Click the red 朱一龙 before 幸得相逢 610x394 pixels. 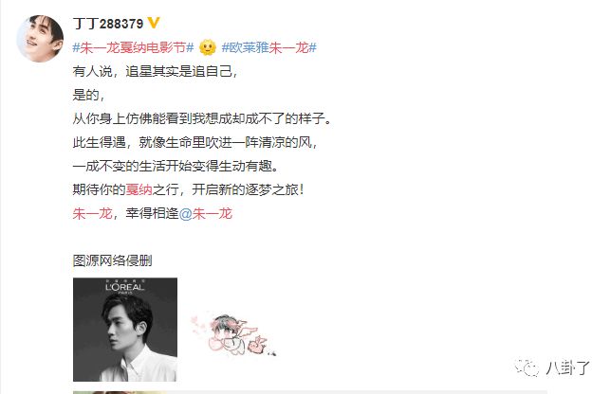point(92,213)
